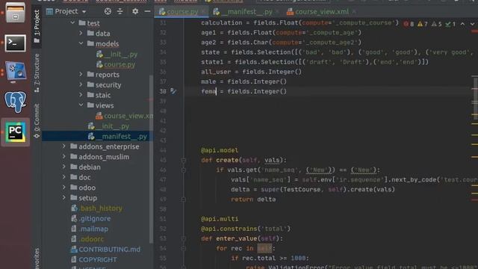Screen dimensions: 478x269
Task: Click the typo indicator showing 1
Action: [450, 24]
